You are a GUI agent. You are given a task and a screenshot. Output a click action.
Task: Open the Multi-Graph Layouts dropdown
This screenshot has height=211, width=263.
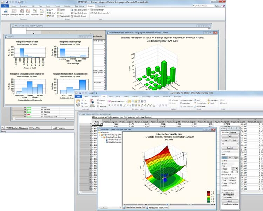pyautogui.click(x=100, y=13)
